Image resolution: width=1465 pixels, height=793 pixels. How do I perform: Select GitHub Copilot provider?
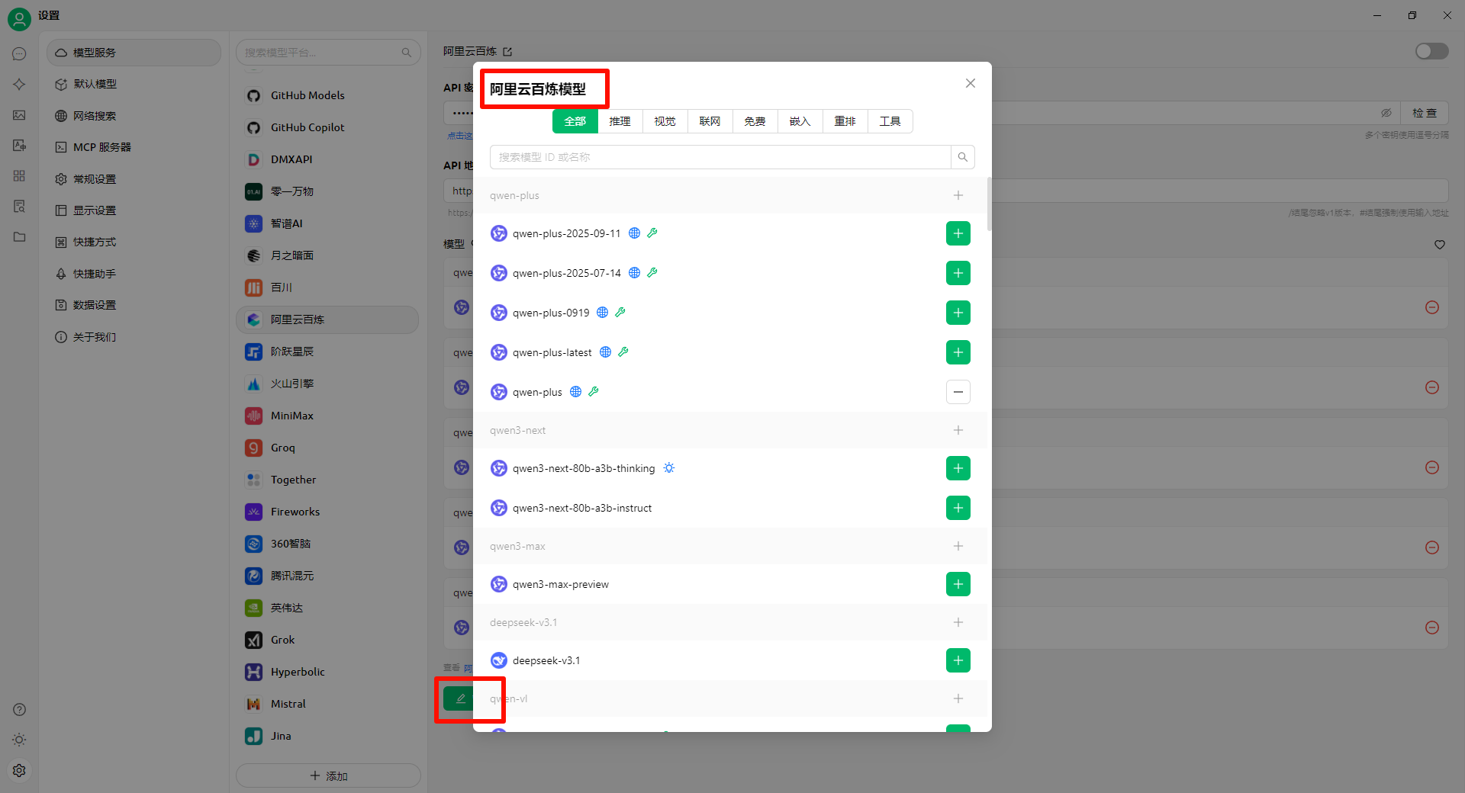click(x=327, y=127)
